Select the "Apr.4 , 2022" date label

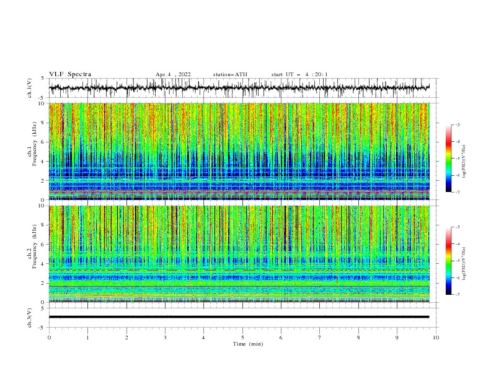pyautogui.click(x=173, y=74)
